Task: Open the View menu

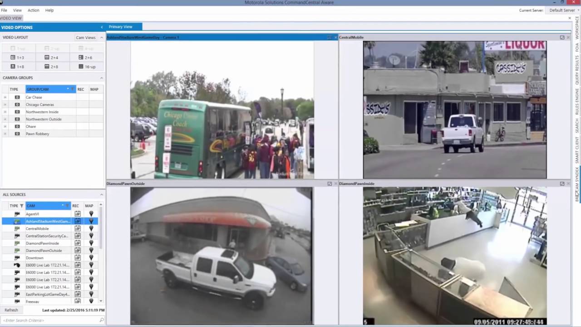Action: [x=17, y=10]
